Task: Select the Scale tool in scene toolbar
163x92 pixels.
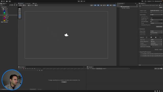Action: [x=20, y=14]
